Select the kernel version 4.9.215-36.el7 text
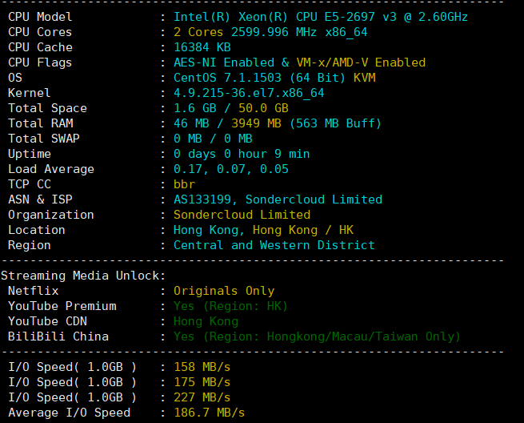Image resolution: width=524 pixels, height=423 pixels. [x=249, y=93]
